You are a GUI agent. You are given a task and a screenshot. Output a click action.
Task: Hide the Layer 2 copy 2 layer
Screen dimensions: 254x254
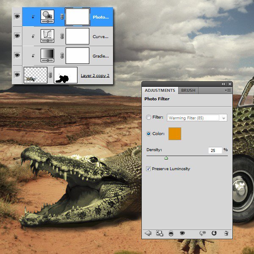coord(17,75)
